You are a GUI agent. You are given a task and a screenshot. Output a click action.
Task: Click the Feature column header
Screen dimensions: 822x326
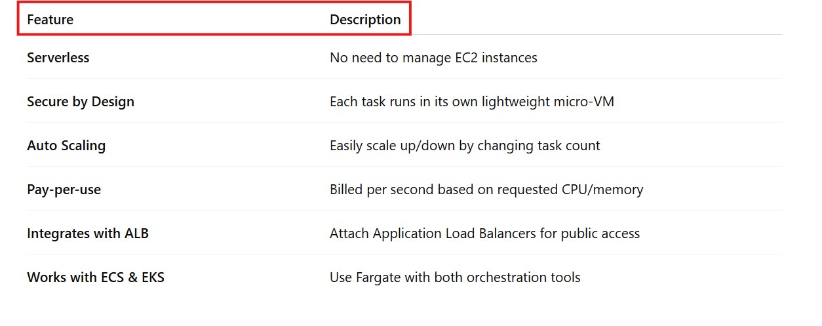(50, 20)
